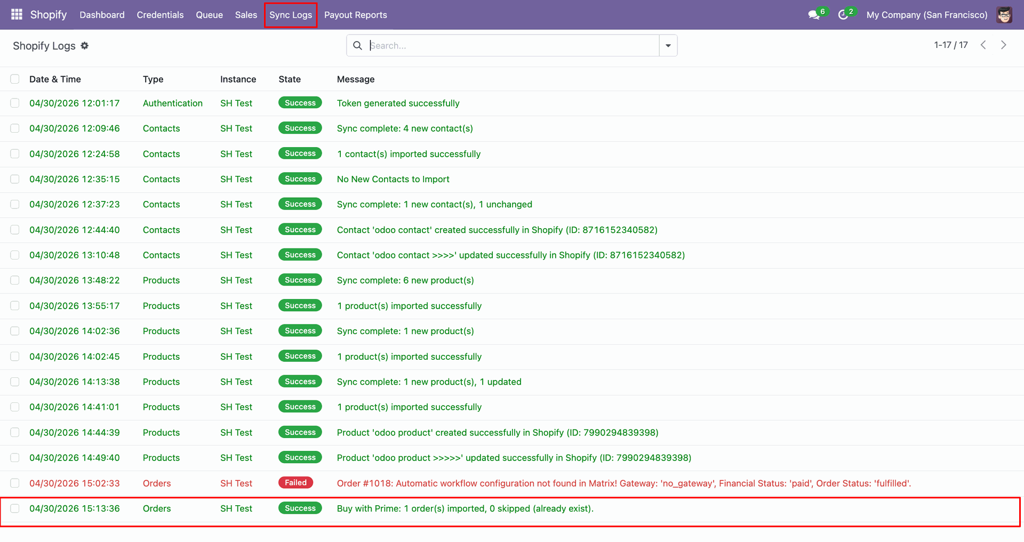Screen dimensions: 1024x542
Task: Select the checkbox for 04/30/2026 12:09:46
Action: (x=15, y=128)
